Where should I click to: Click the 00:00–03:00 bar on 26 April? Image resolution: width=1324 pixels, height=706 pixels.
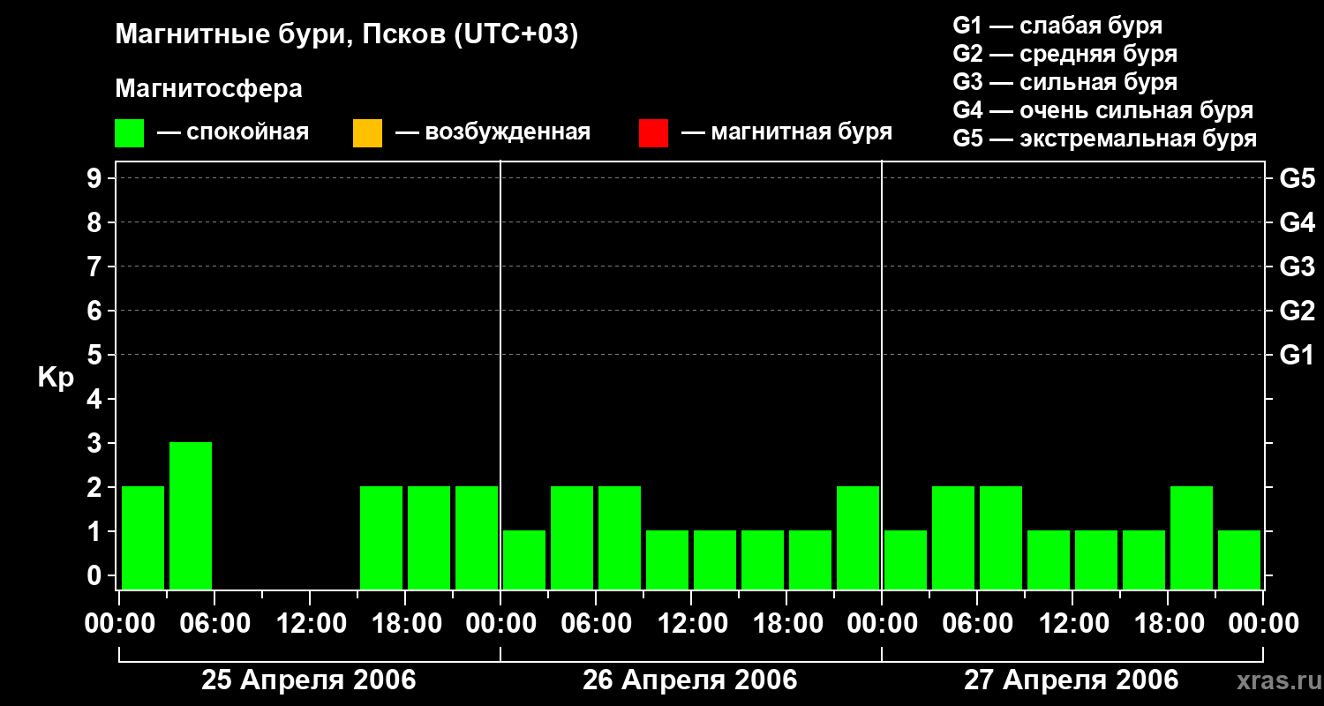point(524,560)
